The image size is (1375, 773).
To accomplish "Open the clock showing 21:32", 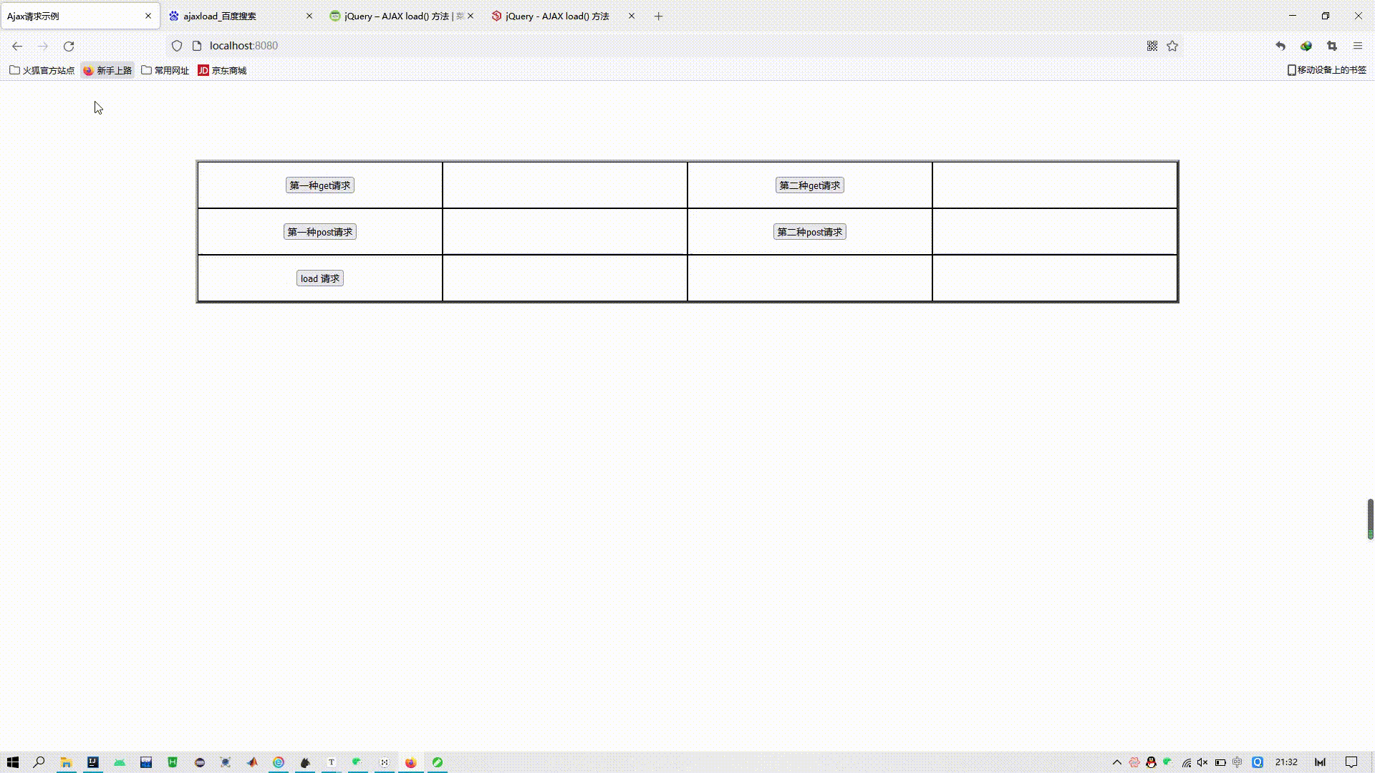I will click(x=1286, y=762).
